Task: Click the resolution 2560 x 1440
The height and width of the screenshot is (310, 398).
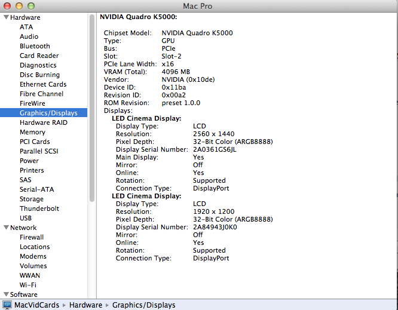Action: click(x=214, y=134)
